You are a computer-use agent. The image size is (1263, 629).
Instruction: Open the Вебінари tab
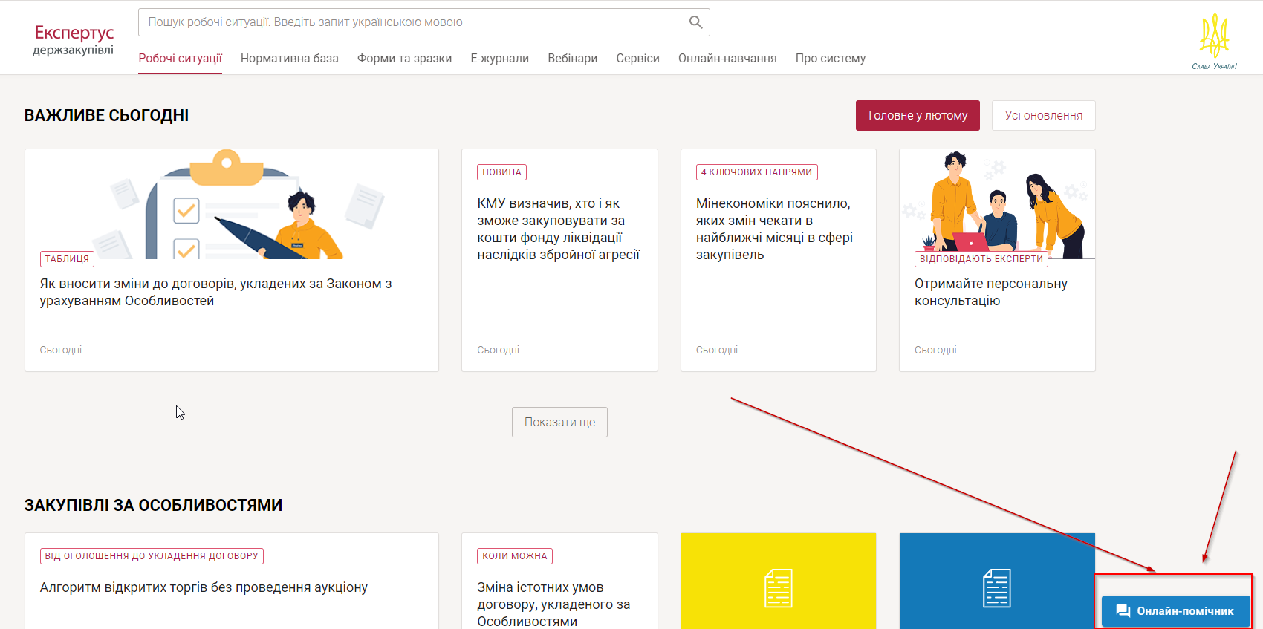572,58
